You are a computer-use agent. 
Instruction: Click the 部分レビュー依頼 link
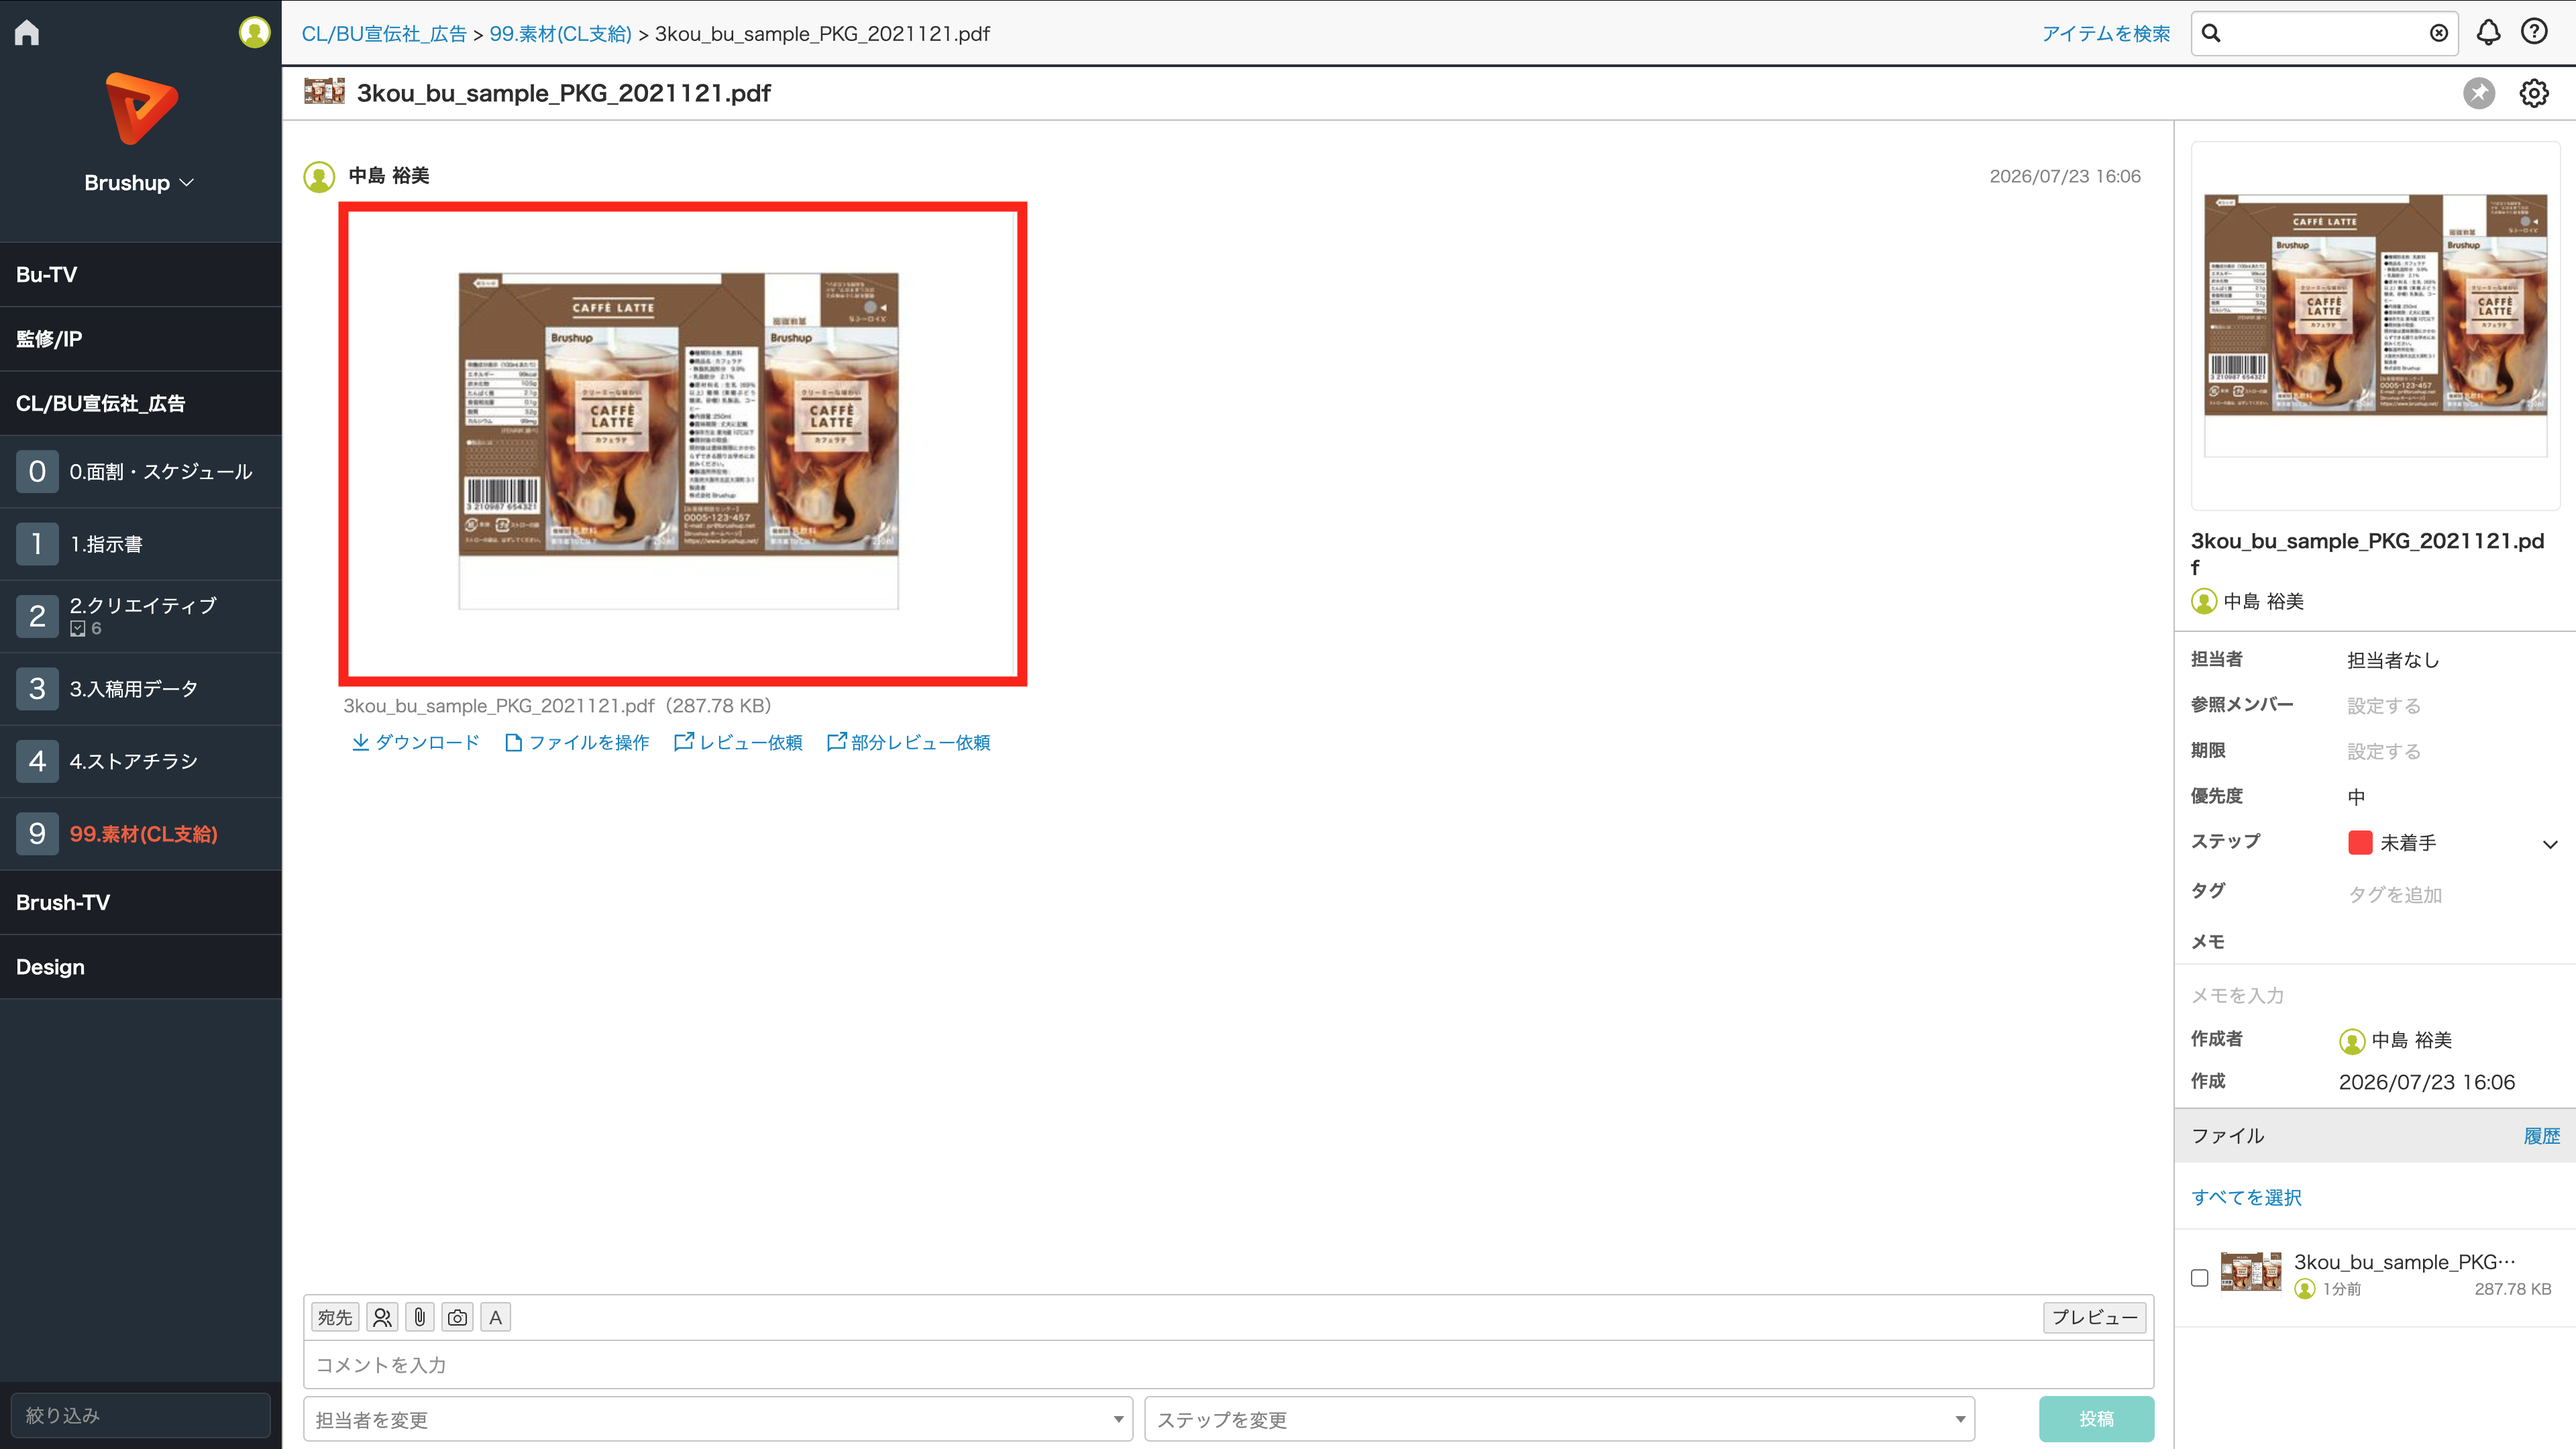(x=909, y=742)
